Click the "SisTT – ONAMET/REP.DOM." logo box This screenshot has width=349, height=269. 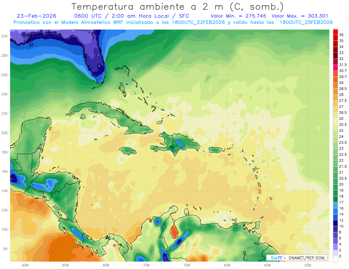point(297,258)
